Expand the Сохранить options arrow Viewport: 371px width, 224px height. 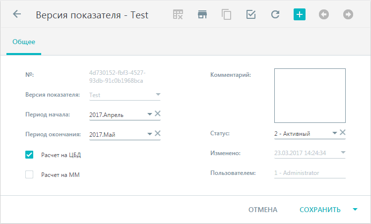click(355, 209)
